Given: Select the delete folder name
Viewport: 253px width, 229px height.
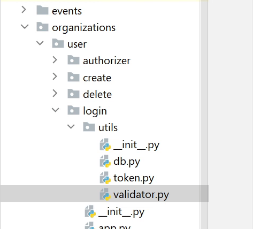Looking at the screenshot, I should tap(97, 94).
